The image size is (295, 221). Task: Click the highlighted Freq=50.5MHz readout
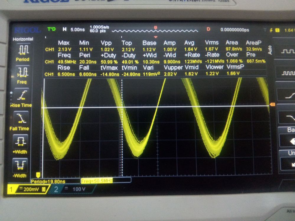click(97, 181)
